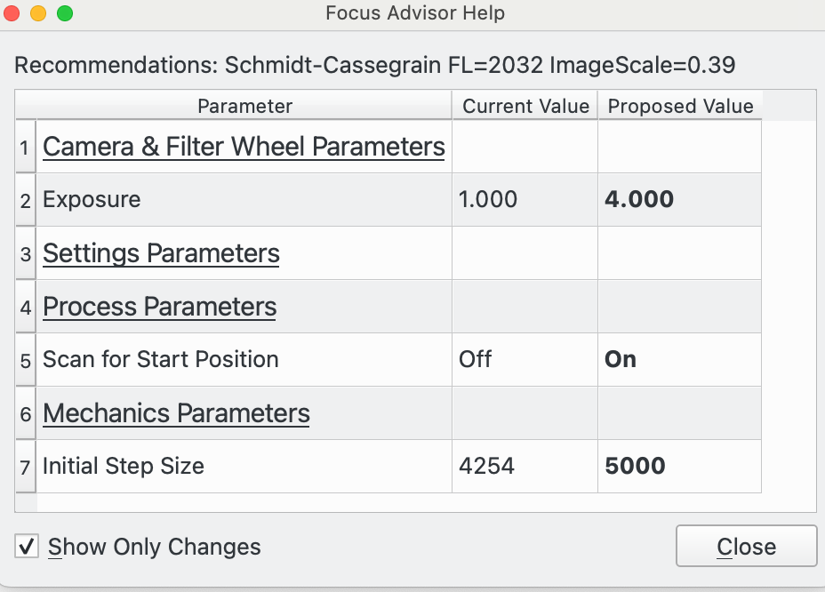The width and height of the screenshot is (825, 592).
Task: Open the Camera & Filter Wheel Parameters section
Action: [x=243, y=147]
